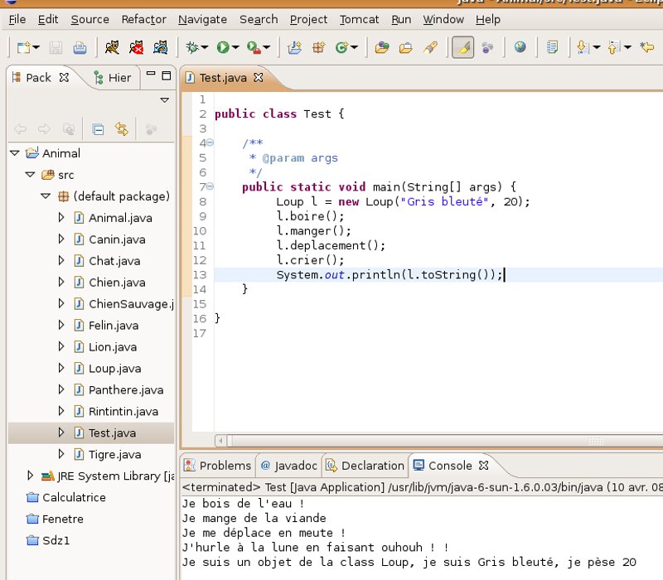Click the New Java Class icon
The image size is (663, 580).
341,47
